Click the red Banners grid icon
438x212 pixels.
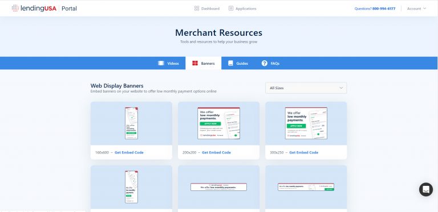point(195,63)
